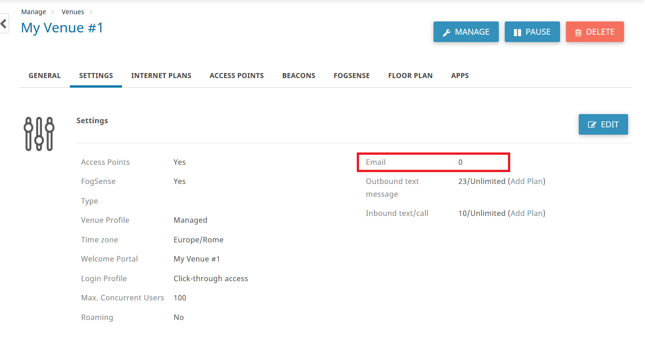Image resolution: width=645 pixels, height=346 pixels.
Task: Click Add Plan next to Inbound text/call
Action: pos(527,213)
